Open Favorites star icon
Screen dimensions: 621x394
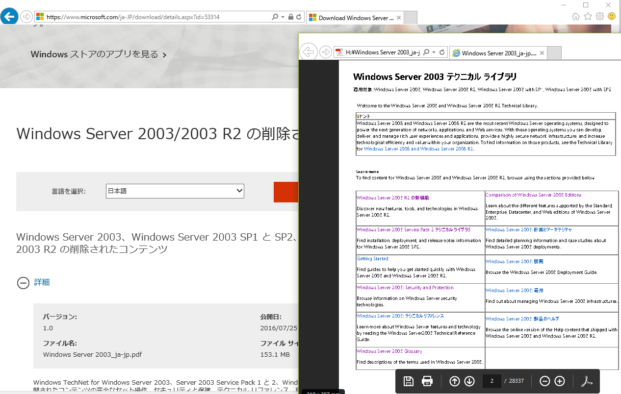588,16
